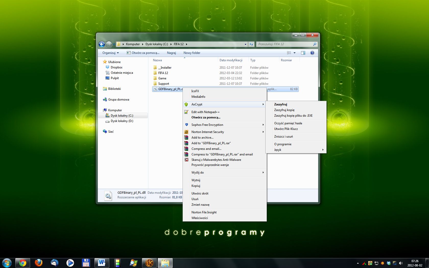Click the Back navigation arrow
Screen dimensions: 429x268
(102, 44)
